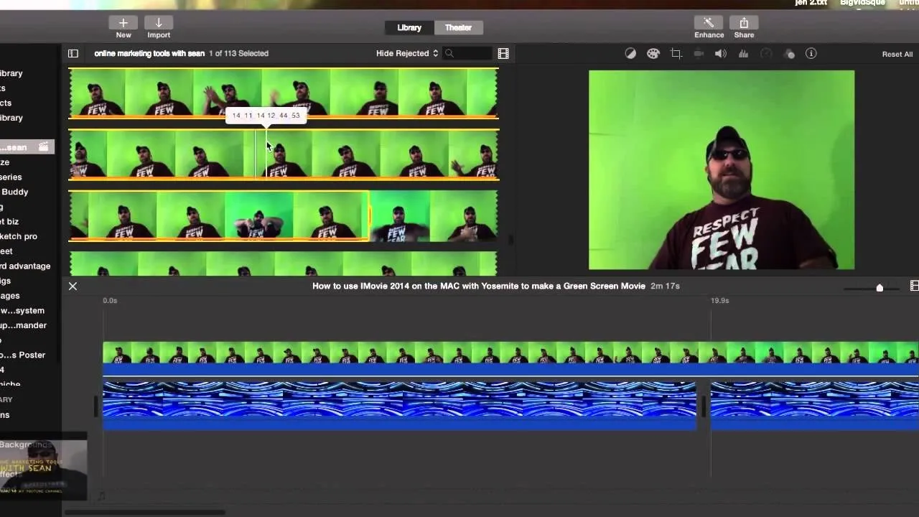Open the filmstrip clip appearance icon in browser
Image resolution: width=919 pixels, height=517 pixels.
[x=503, y=53]
